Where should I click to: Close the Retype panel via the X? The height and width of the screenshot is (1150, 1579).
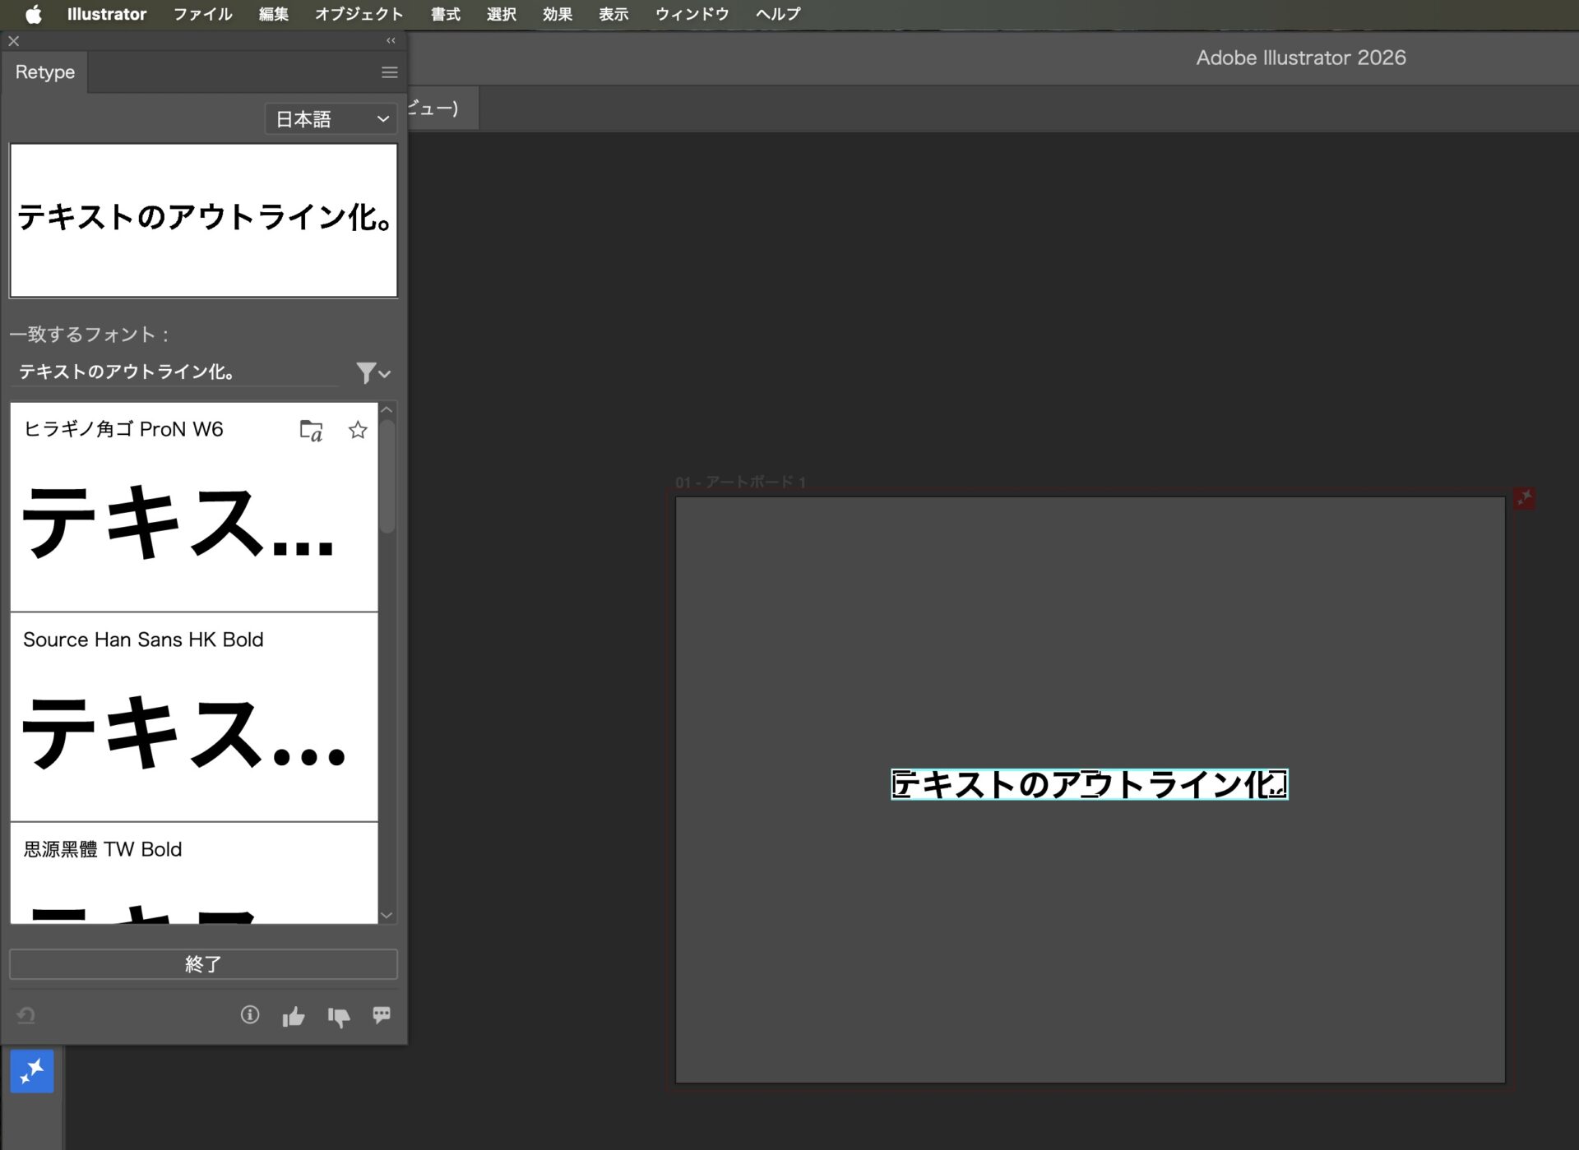tap(13, 40)
